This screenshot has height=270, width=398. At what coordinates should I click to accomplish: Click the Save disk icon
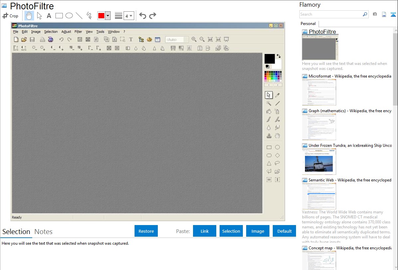[x=32, y=39]
